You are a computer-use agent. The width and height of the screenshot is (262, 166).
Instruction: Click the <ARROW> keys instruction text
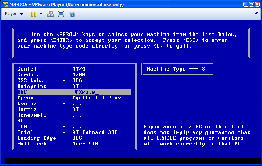click(x=127, y=40)
